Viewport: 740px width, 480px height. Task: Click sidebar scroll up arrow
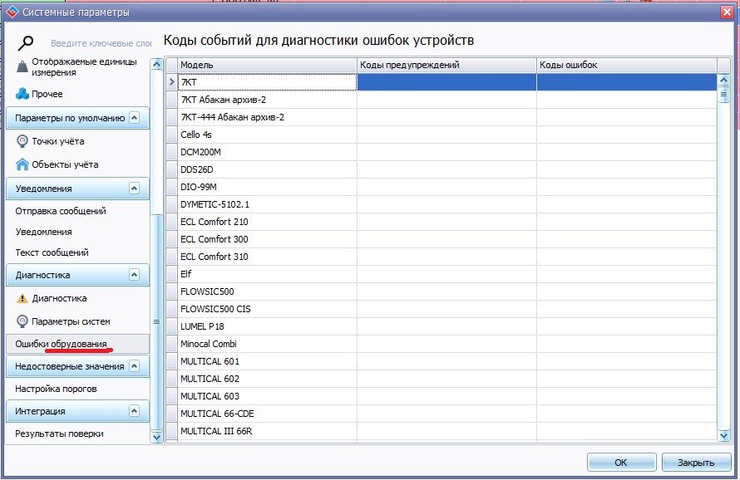[156, 64]
